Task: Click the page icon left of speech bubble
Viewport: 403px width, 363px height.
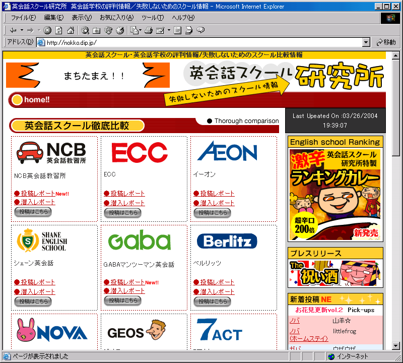Action: pyautogui.click(x=189, y=30)
